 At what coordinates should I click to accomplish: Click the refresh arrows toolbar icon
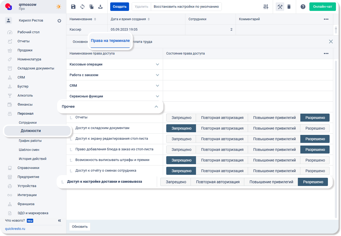pos(82,7)
